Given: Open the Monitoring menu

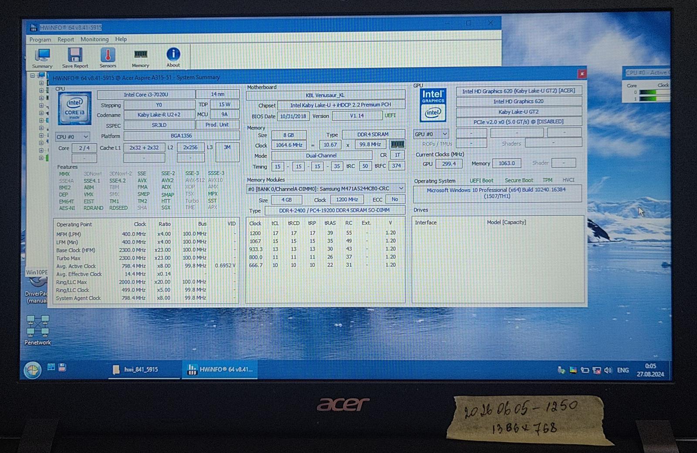Looking at the screenshot, I should click(95, 39).
